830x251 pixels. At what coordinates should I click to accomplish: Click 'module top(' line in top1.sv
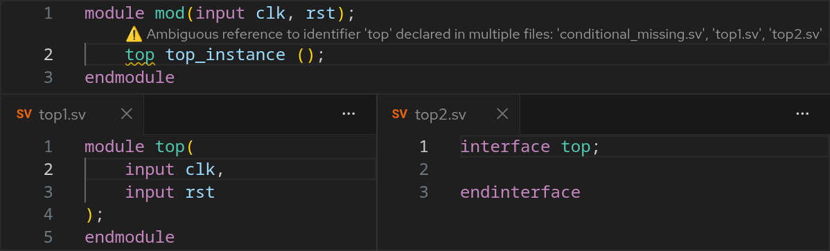pyautogui.click(x=140, y=147)
